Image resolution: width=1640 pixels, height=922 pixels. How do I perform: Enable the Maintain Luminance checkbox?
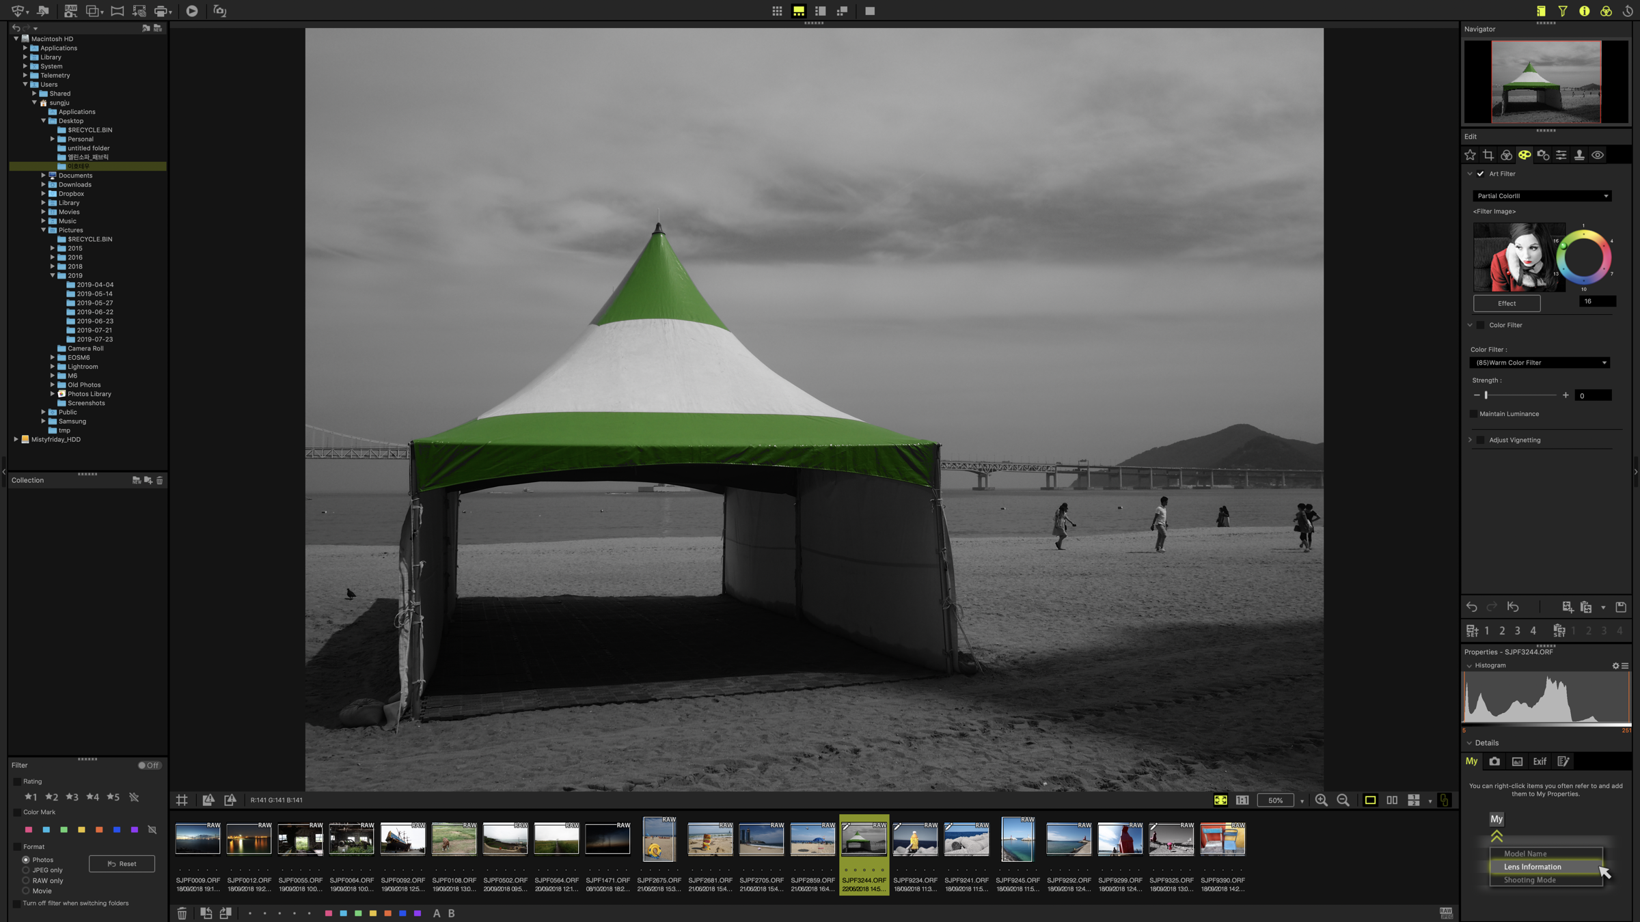coord(1473,414)
